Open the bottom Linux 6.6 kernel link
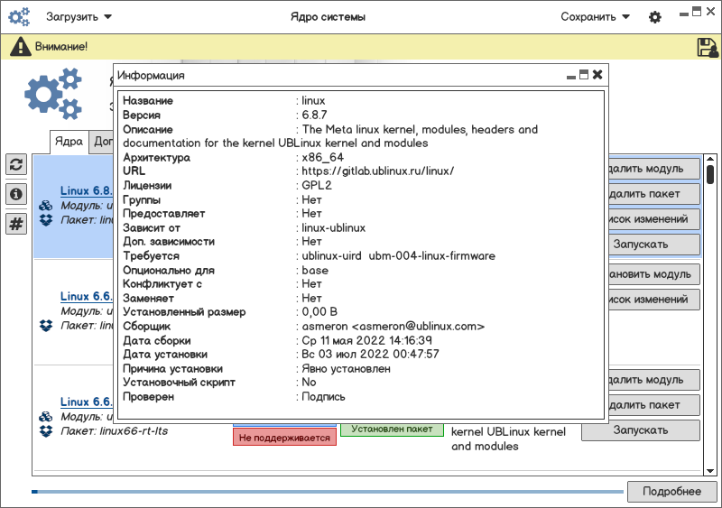 tap(86, 402)
